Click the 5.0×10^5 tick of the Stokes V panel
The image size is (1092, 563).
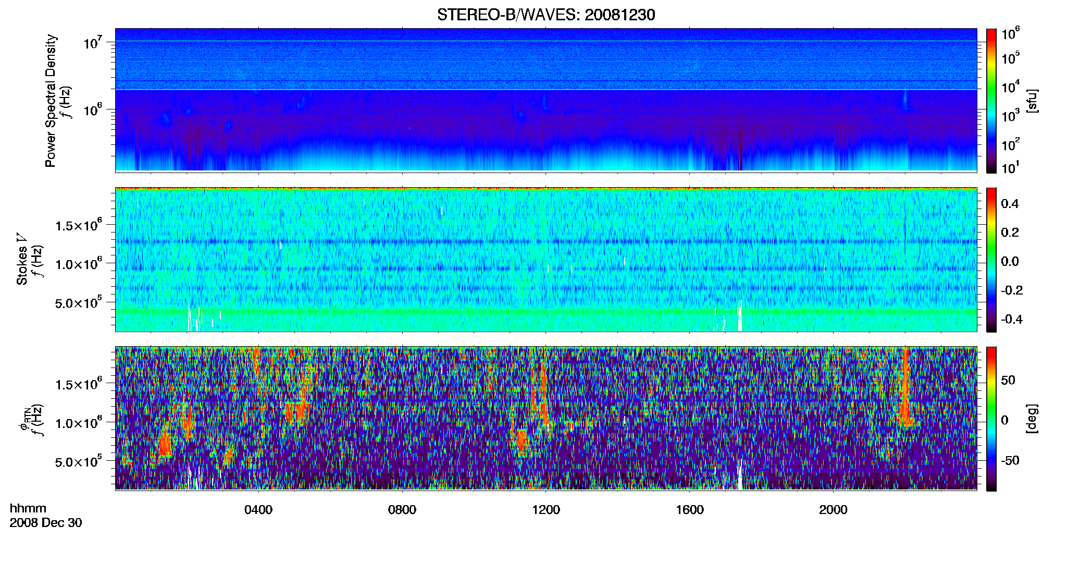point(79,302)
